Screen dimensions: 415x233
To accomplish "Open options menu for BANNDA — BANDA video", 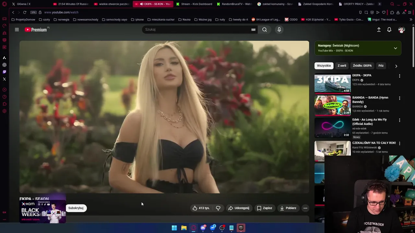I will coord(399,98).
